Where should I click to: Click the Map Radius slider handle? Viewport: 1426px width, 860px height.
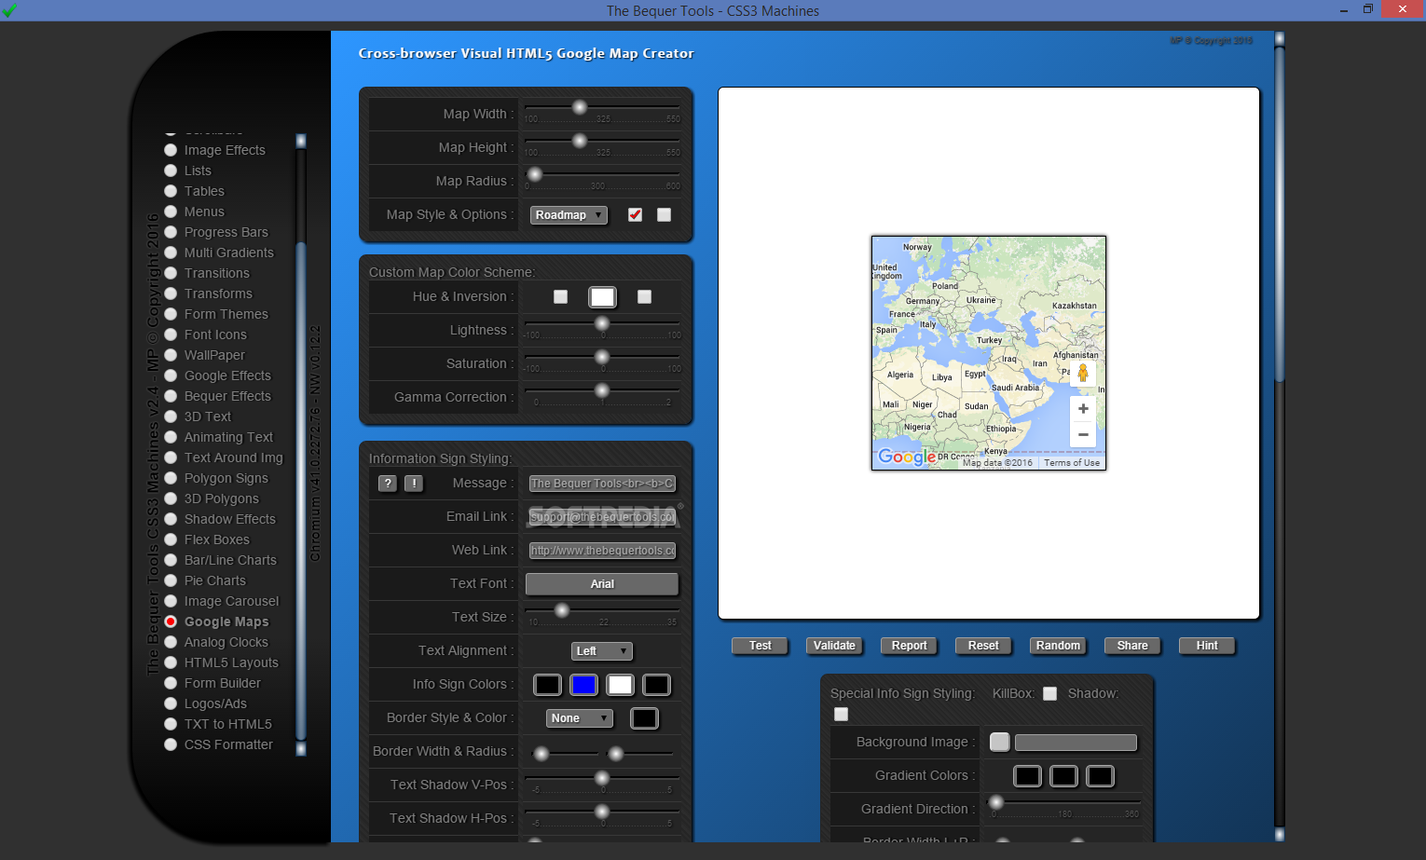[x=535, y=174]
